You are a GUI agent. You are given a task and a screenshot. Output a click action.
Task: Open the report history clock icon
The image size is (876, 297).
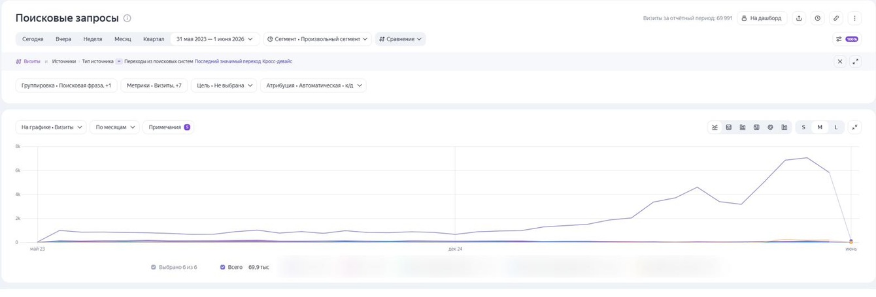pos(818,18)
